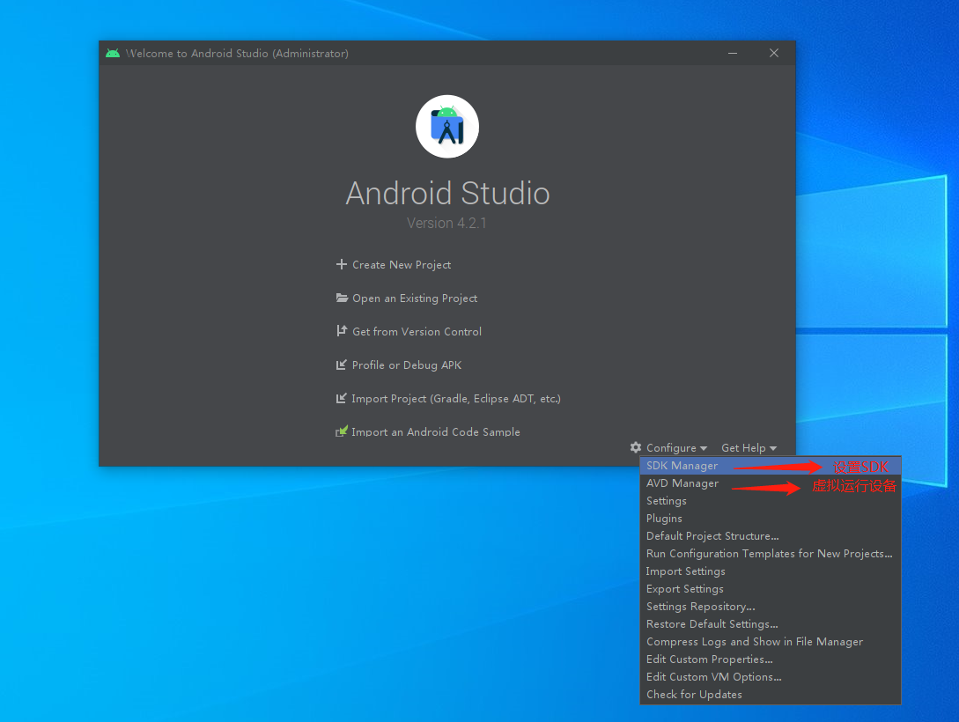
Task: Click the chart icon beside Profile or Debug APK
Action: click(x=341, y=365)
